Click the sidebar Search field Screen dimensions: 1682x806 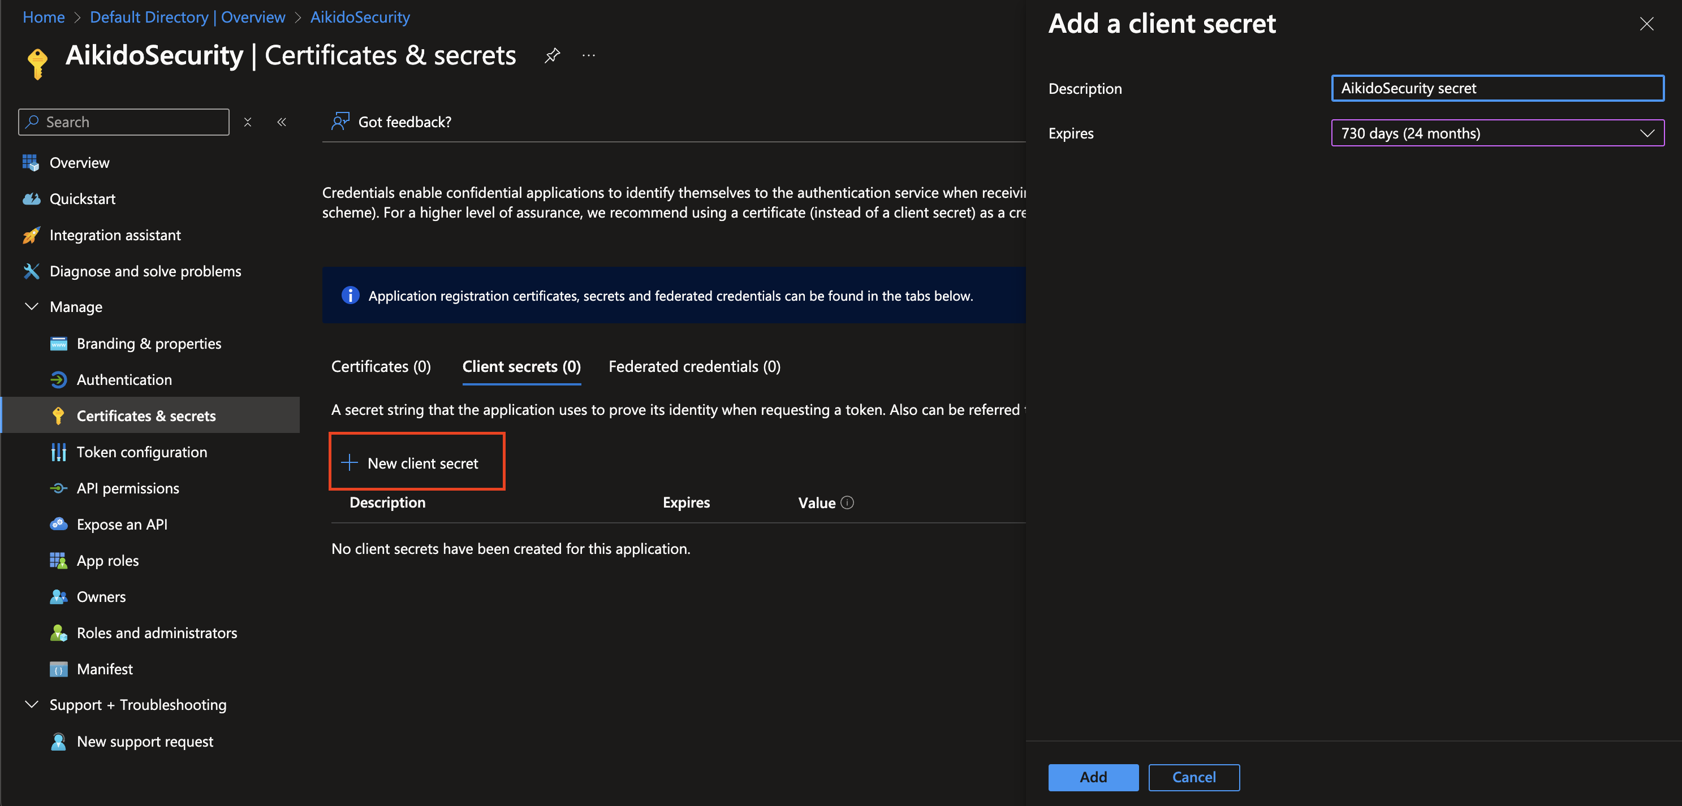pyautogui.click(x=124, y=122)
